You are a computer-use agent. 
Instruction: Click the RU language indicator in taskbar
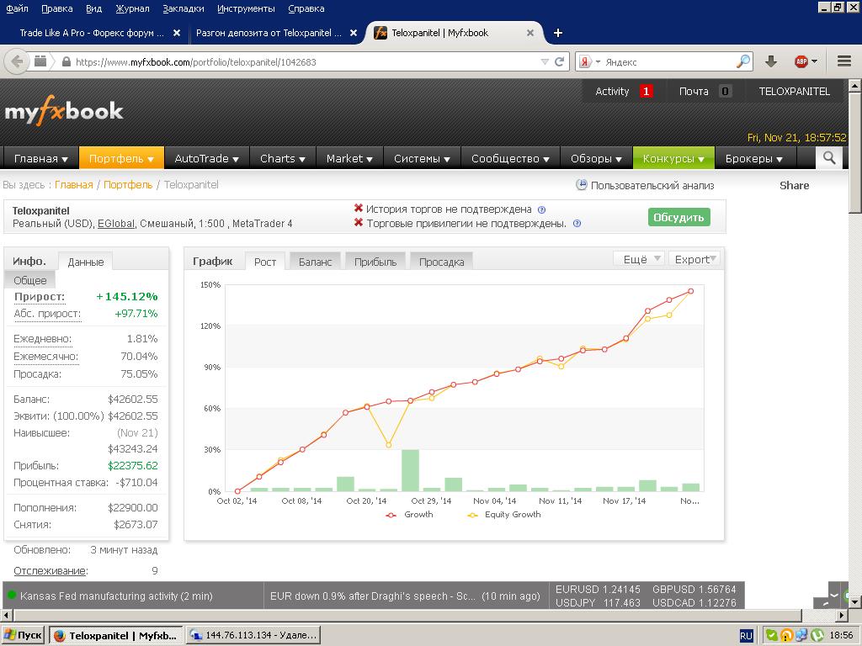click(x=746, y=636)
